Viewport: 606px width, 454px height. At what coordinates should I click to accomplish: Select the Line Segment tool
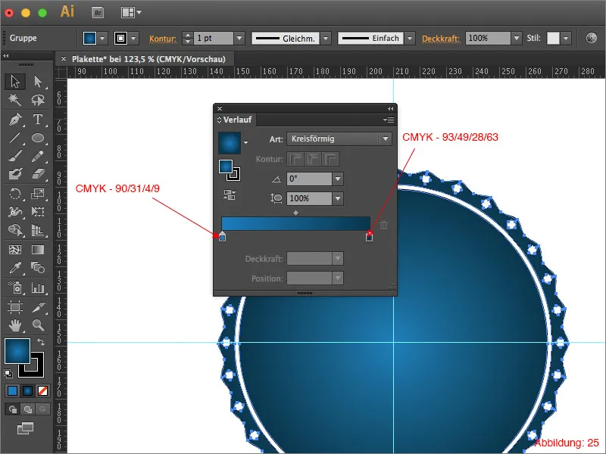(15, 138)
